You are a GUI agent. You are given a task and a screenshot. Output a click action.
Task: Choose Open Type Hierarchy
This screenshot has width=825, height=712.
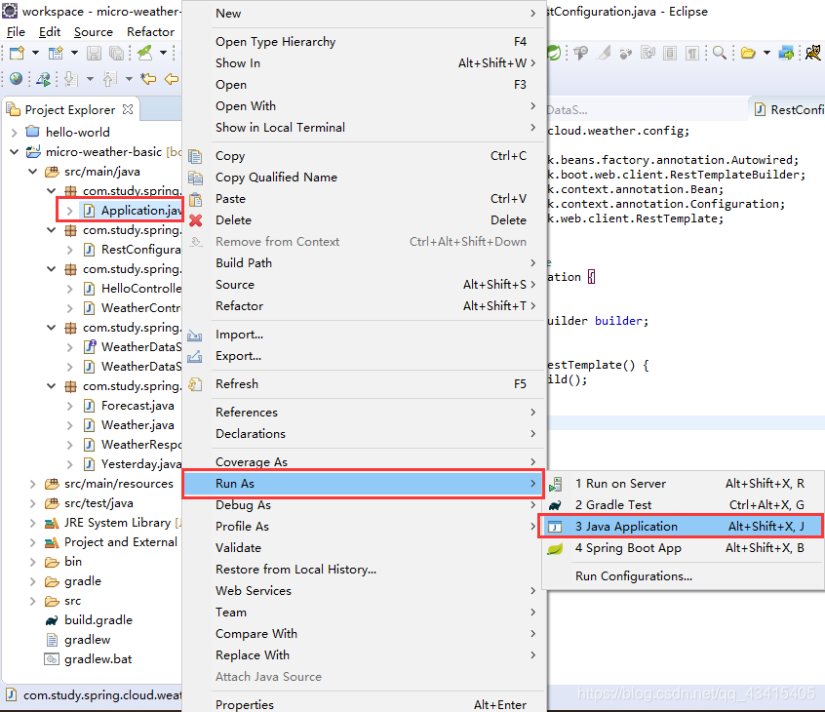[364, 42]
